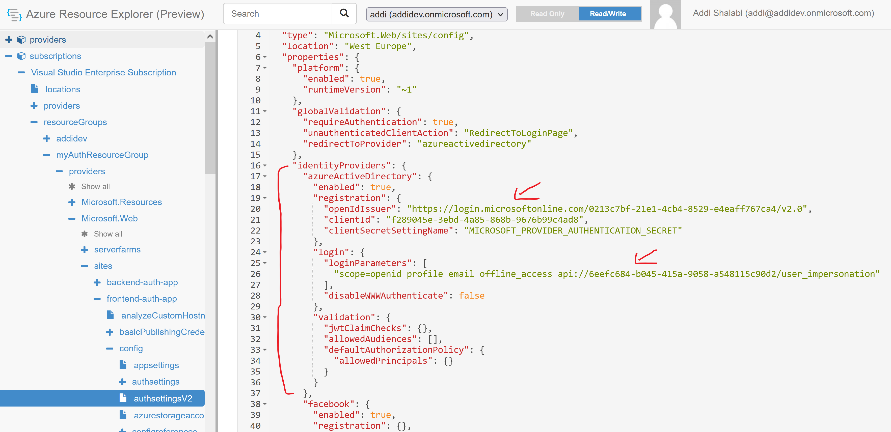Switch to Read Only mode
891x432 pixels.
click(x=547, y=14)
